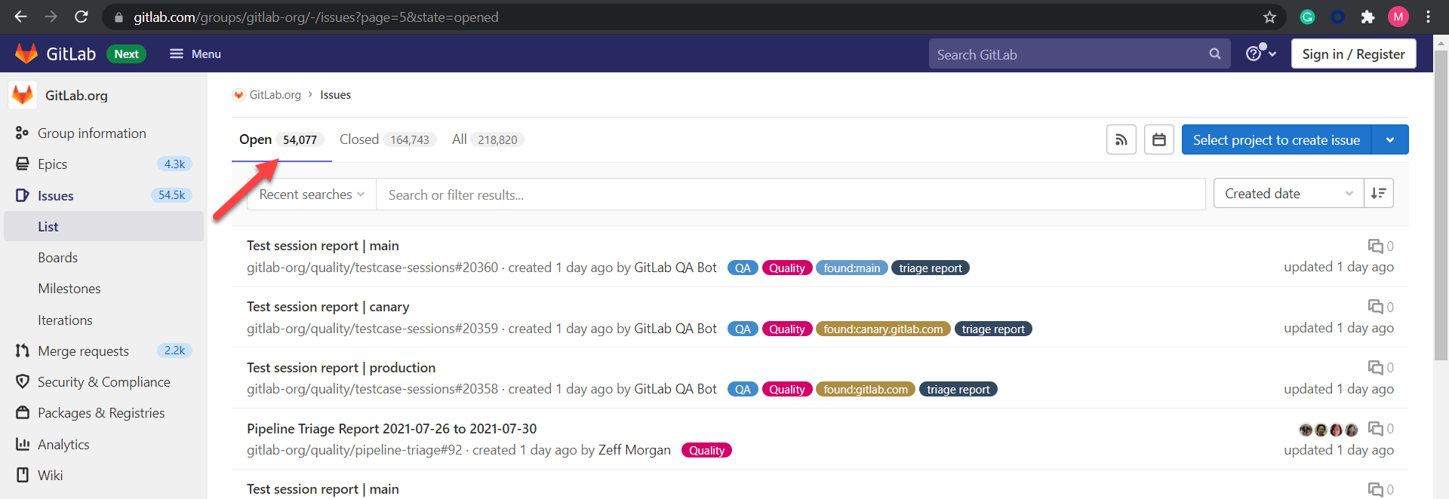The image size is (1449, 499).
Task: Click QA label on canary issue
Action: coord(743,329)
